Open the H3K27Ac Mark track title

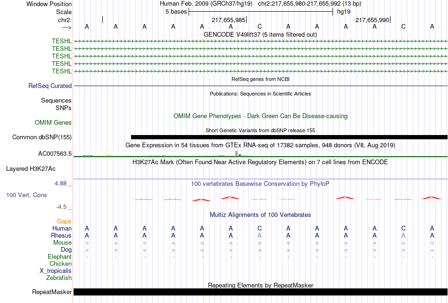tap(260, 162)
